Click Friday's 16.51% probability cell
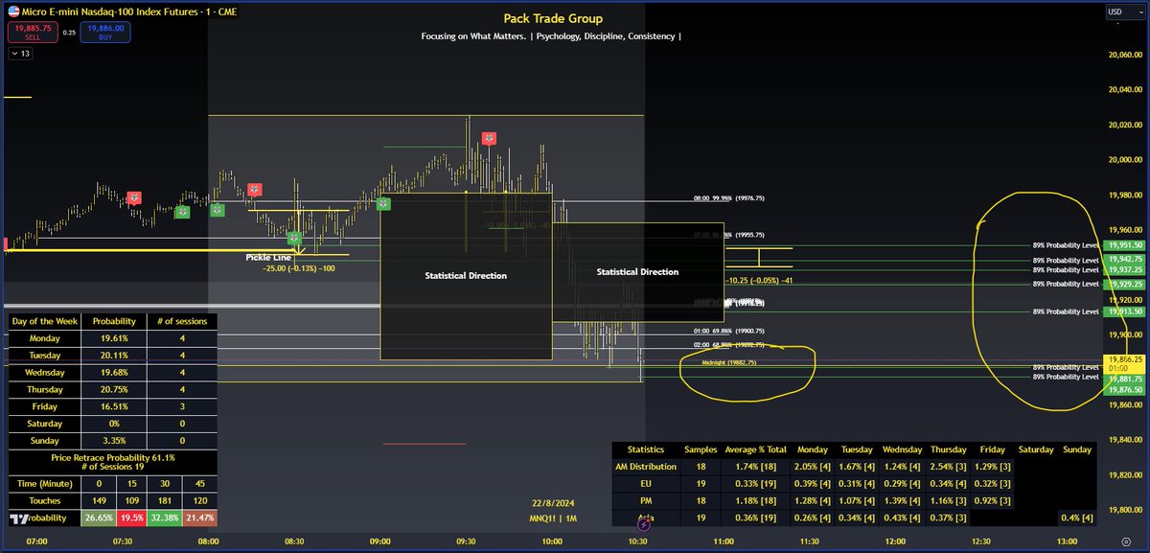Viewport: 1150px width, 553px height. coord(113,406)
